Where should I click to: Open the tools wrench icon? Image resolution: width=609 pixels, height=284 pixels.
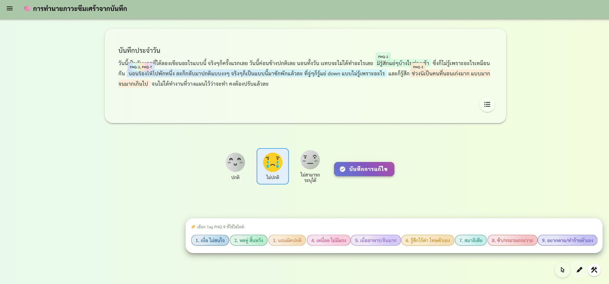pyautogui.click(x=594, y=270)
